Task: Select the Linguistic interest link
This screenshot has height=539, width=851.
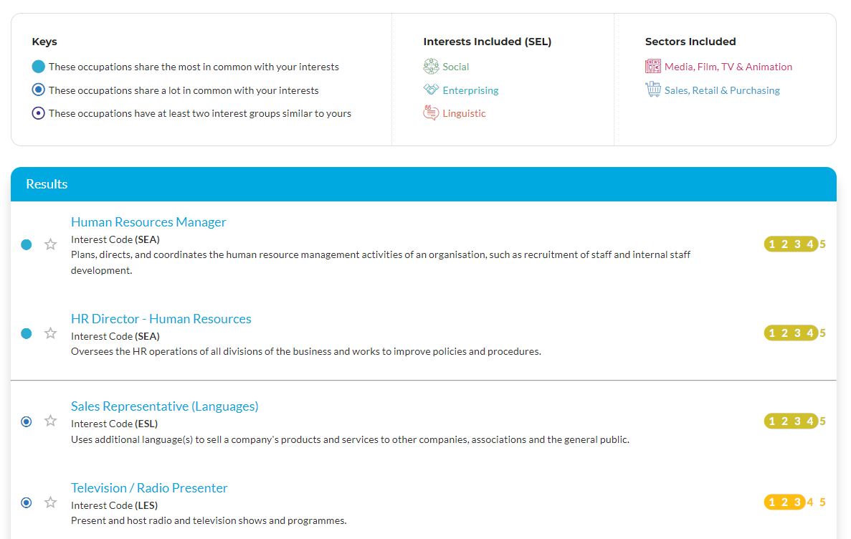Action: pos(464,113)
